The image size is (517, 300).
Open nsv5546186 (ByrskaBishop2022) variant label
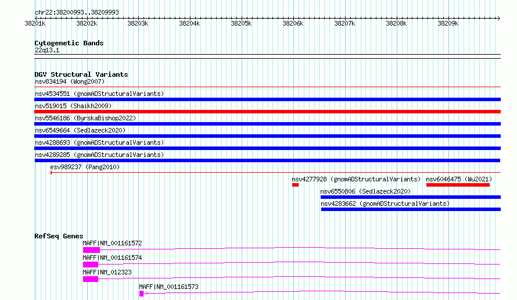coord(85,118)
